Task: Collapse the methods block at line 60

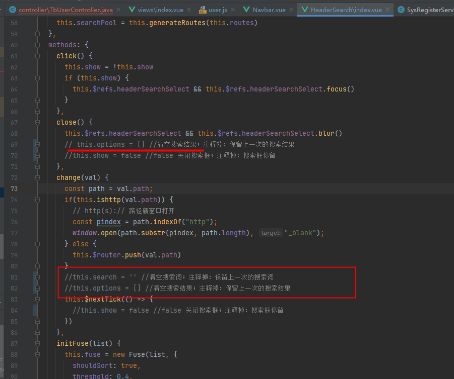Action: (x=37, y=45)
